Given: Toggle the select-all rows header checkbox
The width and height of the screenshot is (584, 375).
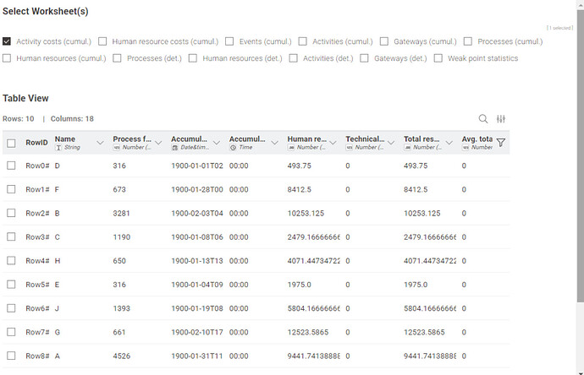Looking at the screenshot, I should [x=11, y=143].
